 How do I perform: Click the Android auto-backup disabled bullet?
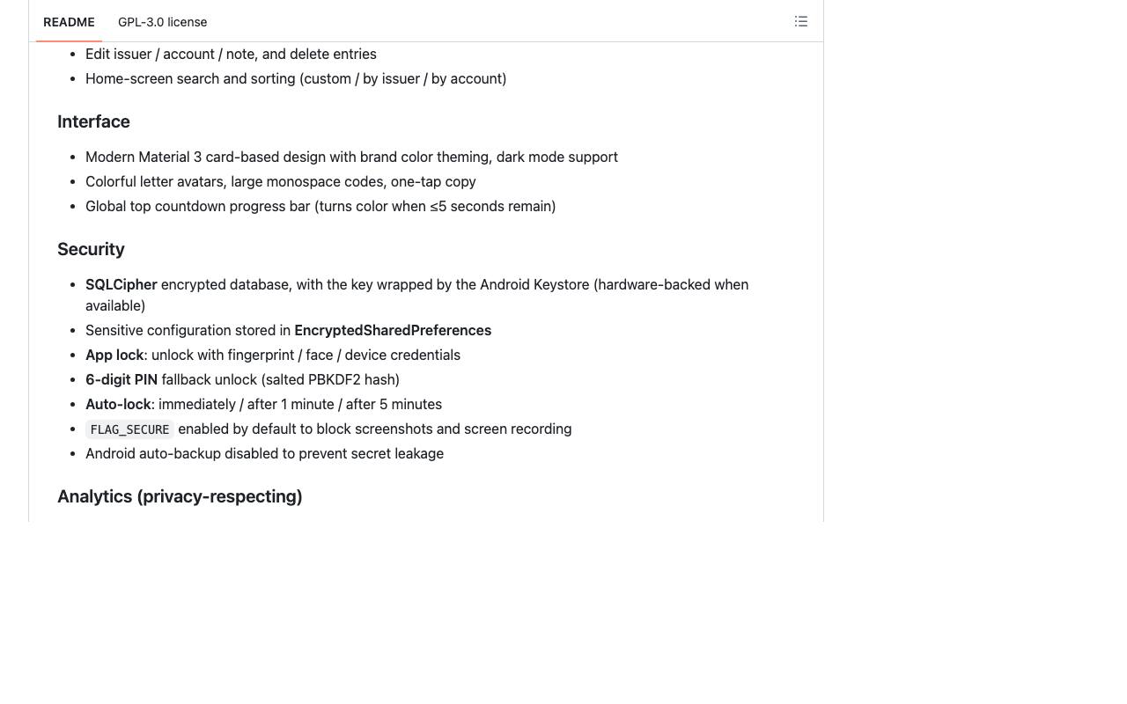point(264,453)
